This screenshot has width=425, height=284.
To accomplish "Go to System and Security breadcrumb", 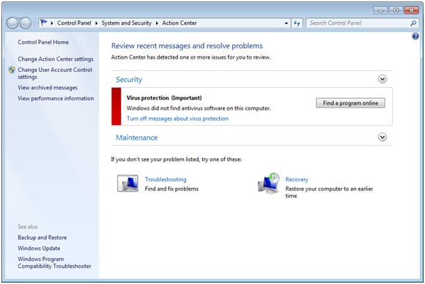I will [127, 23].
